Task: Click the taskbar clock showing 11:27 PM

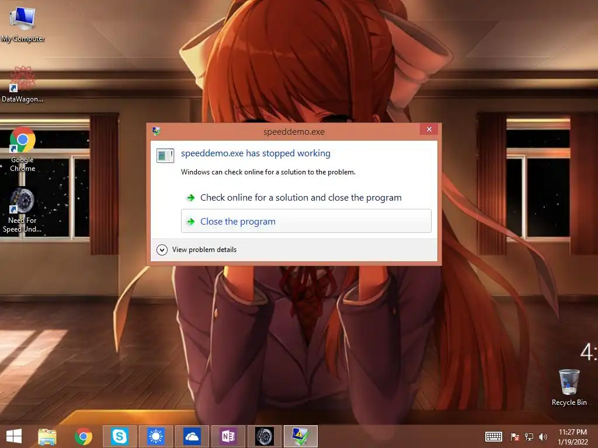Action: [x=573, y=436]
